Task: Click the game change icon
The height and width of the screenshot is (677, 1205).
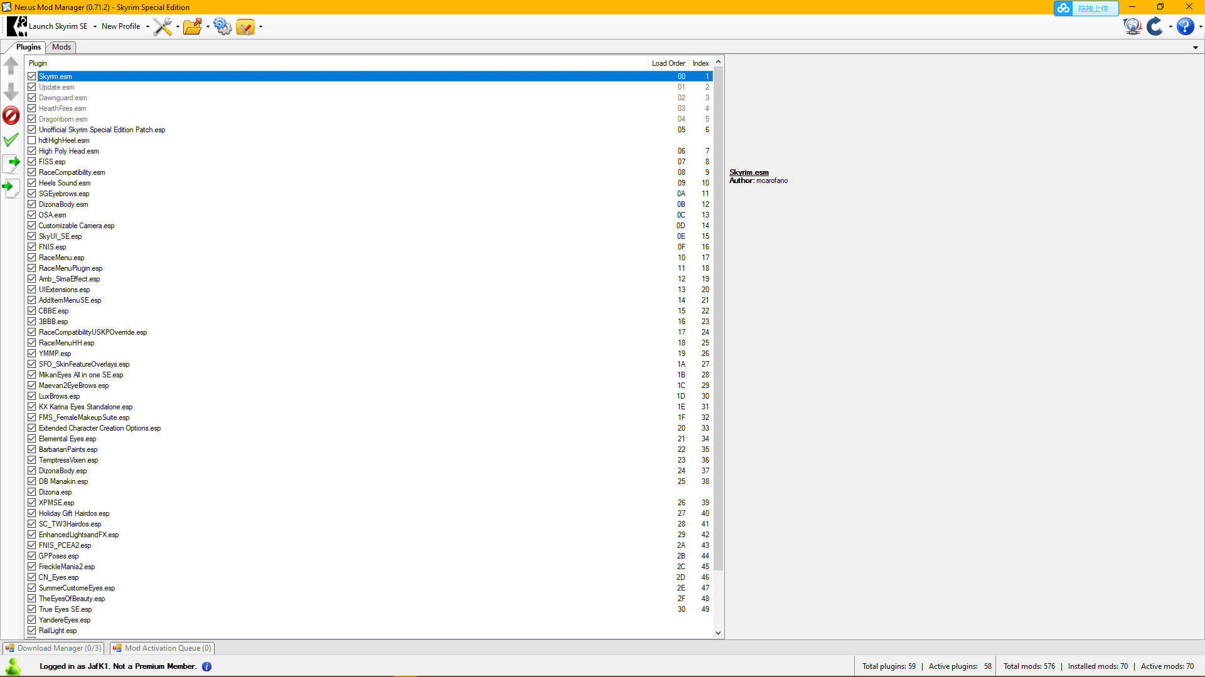Action: click(1155, 26)
